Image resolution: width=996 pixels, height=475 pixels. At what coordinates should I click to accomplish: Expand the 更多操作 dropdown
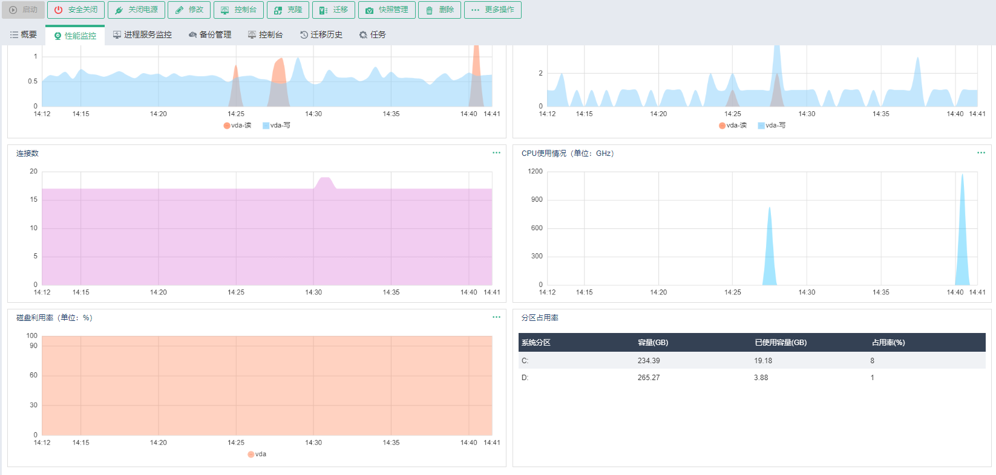493,10
